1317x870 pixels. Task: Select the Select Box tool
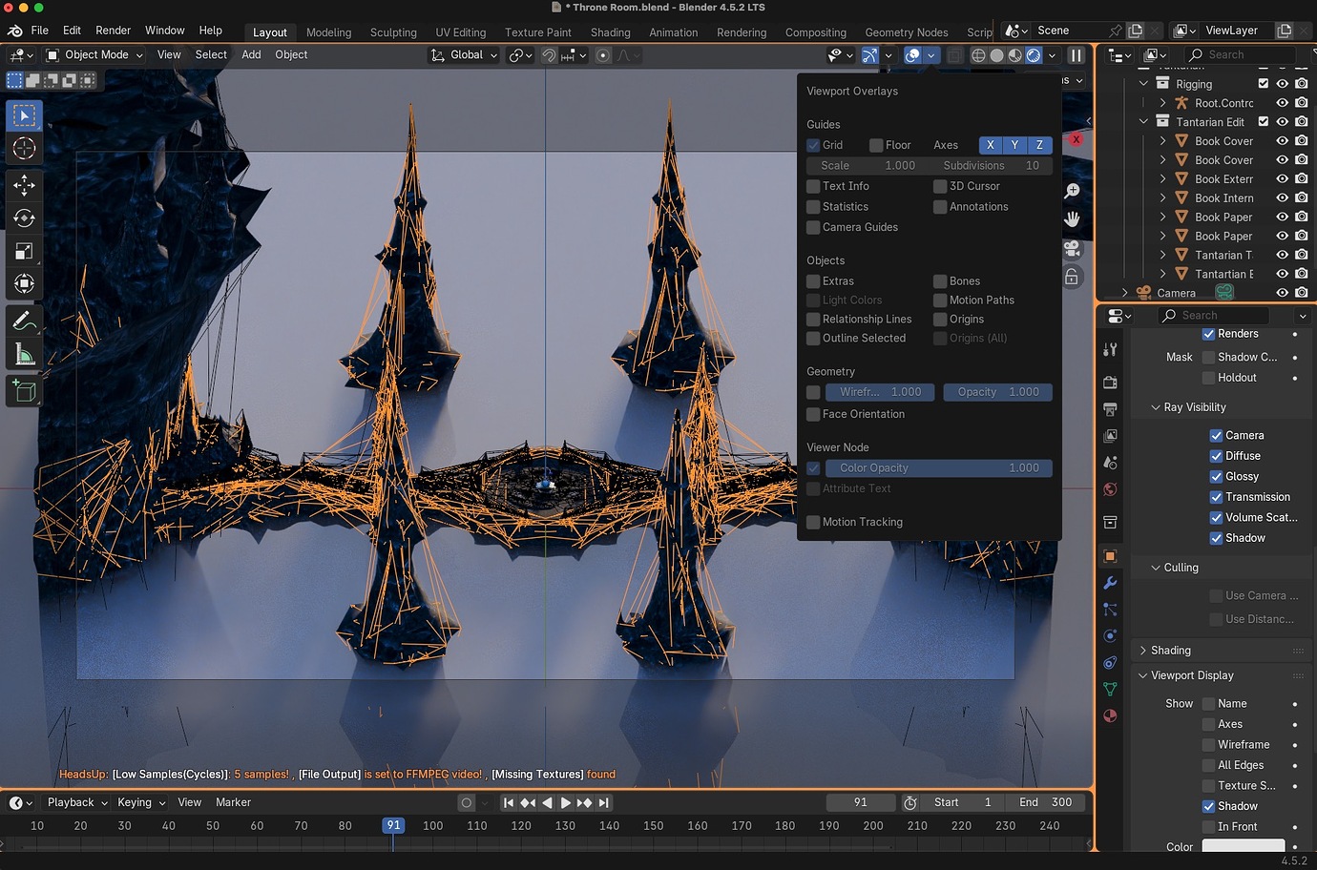[x=25, y=115]
